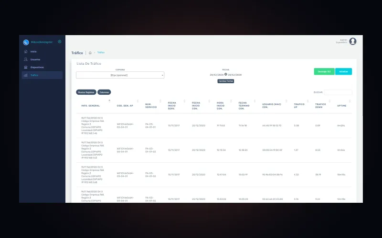Image resolution: width=382 pixels, height=238 pixels.
Task: Click MAC address 00:05:54:19:BC:5F
Action: pyautogui.click(x=272, y=150)
